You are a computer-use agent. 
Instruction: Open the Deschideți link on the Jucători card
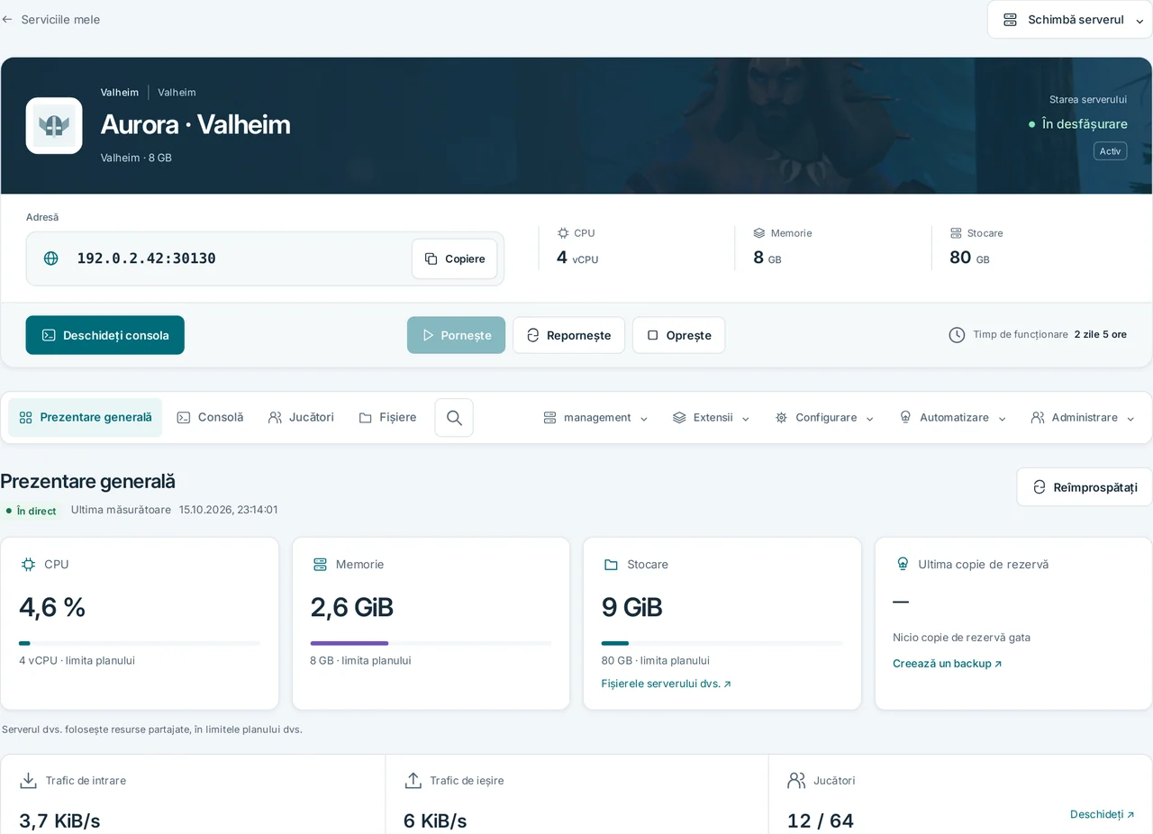click(1103, 814)
